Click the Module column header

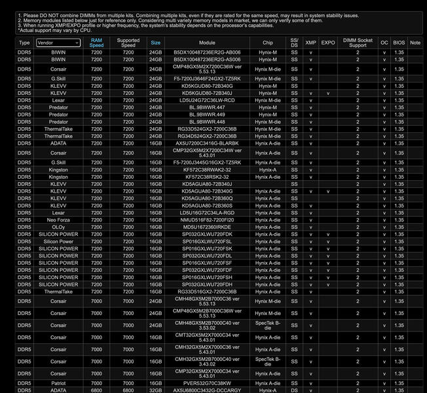(207, 43)
